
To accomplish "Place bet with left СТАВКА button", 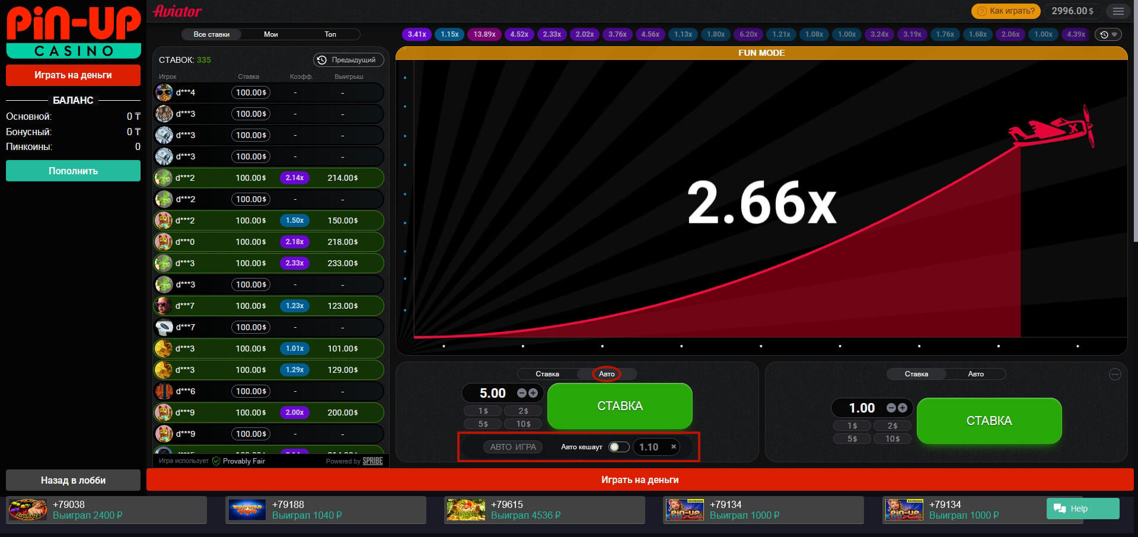I will (620, 406).
